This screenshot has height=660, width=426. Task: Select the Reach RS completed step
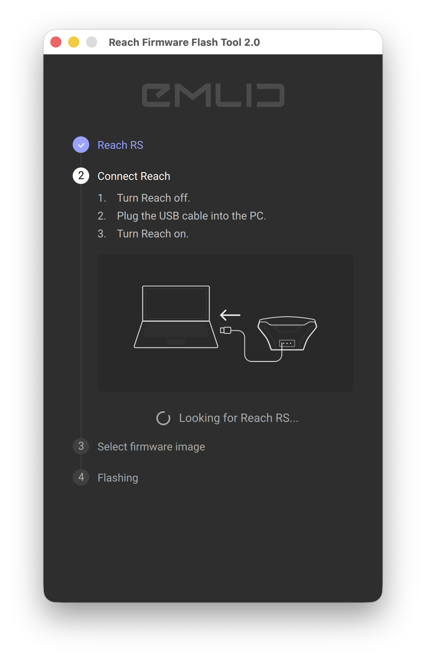click(x=120, y=145)
